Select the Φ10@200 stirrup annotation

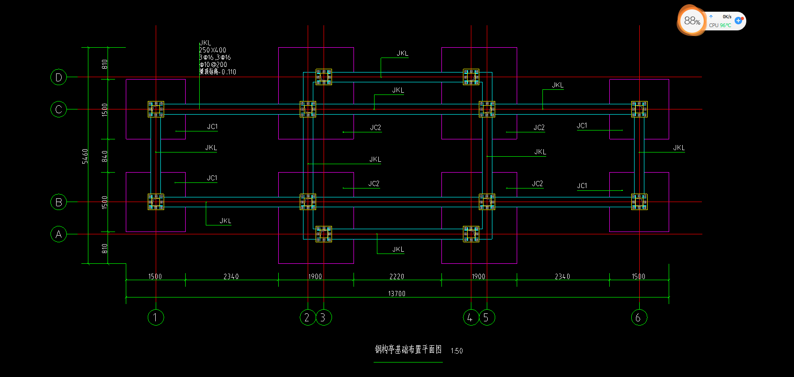[213, 65]
